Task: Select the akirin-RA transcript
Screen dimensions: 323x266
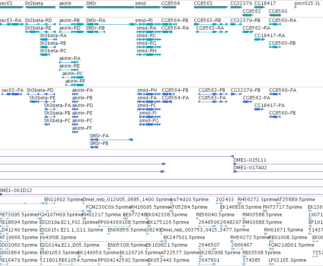Action: click(x=69, y=62)
